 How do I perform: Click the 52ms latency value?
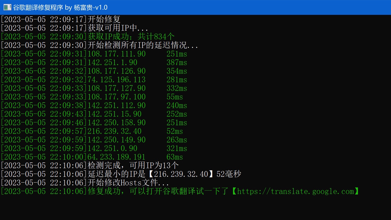175,131
